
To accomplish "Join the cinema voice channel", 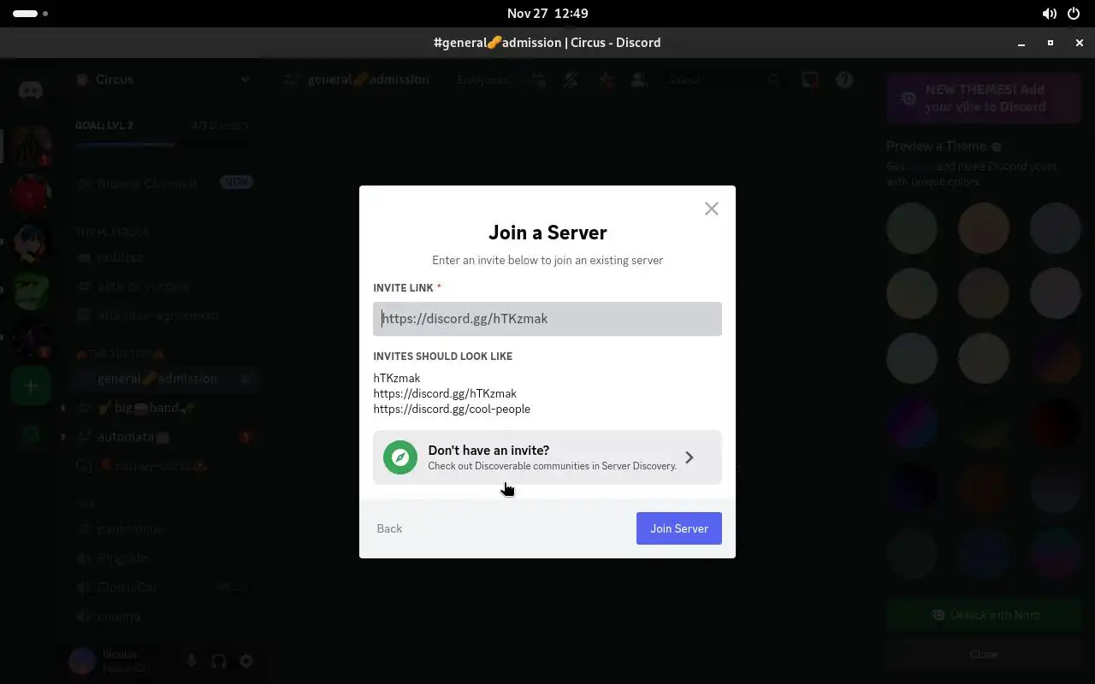I will [x=163, y=616].
